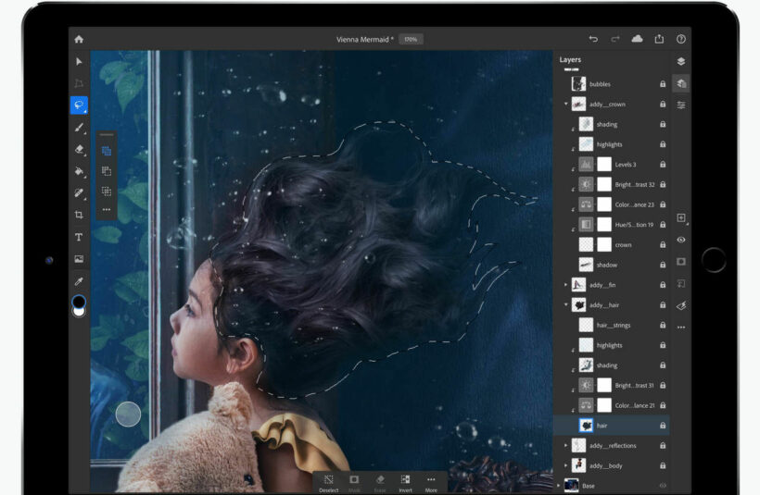Expand the addy__fin layer group
This screenshot has width=760, height=495.
pyautogui.click(x=565, y=285)
